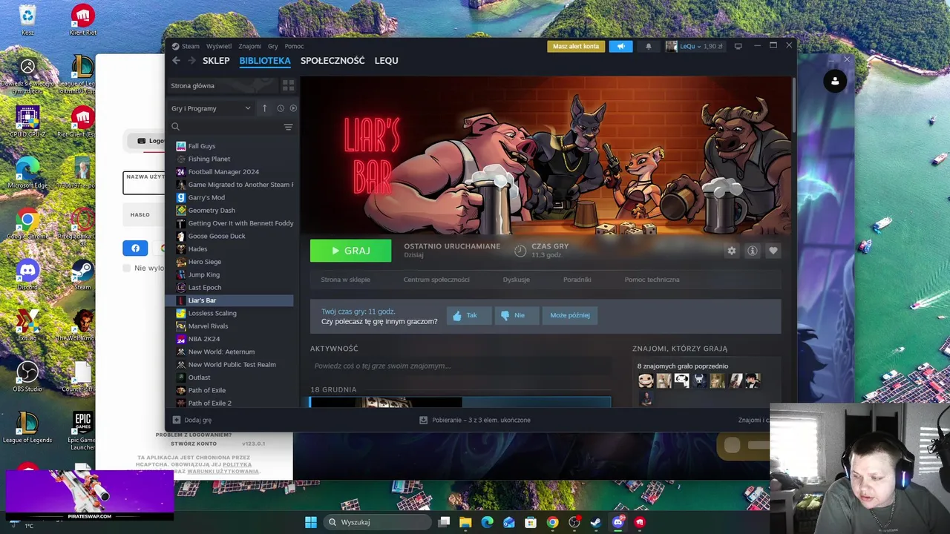This screenshot has height=534, width=950.
Task: Open the Gry menu
Action: (x=273, y=46)
